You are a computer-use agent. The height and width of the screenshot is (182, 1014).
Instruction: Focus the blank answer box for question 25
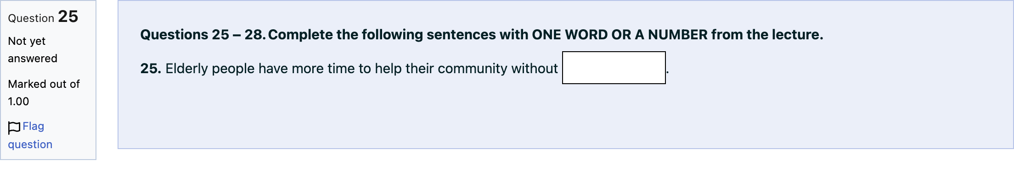click(614, 68)
